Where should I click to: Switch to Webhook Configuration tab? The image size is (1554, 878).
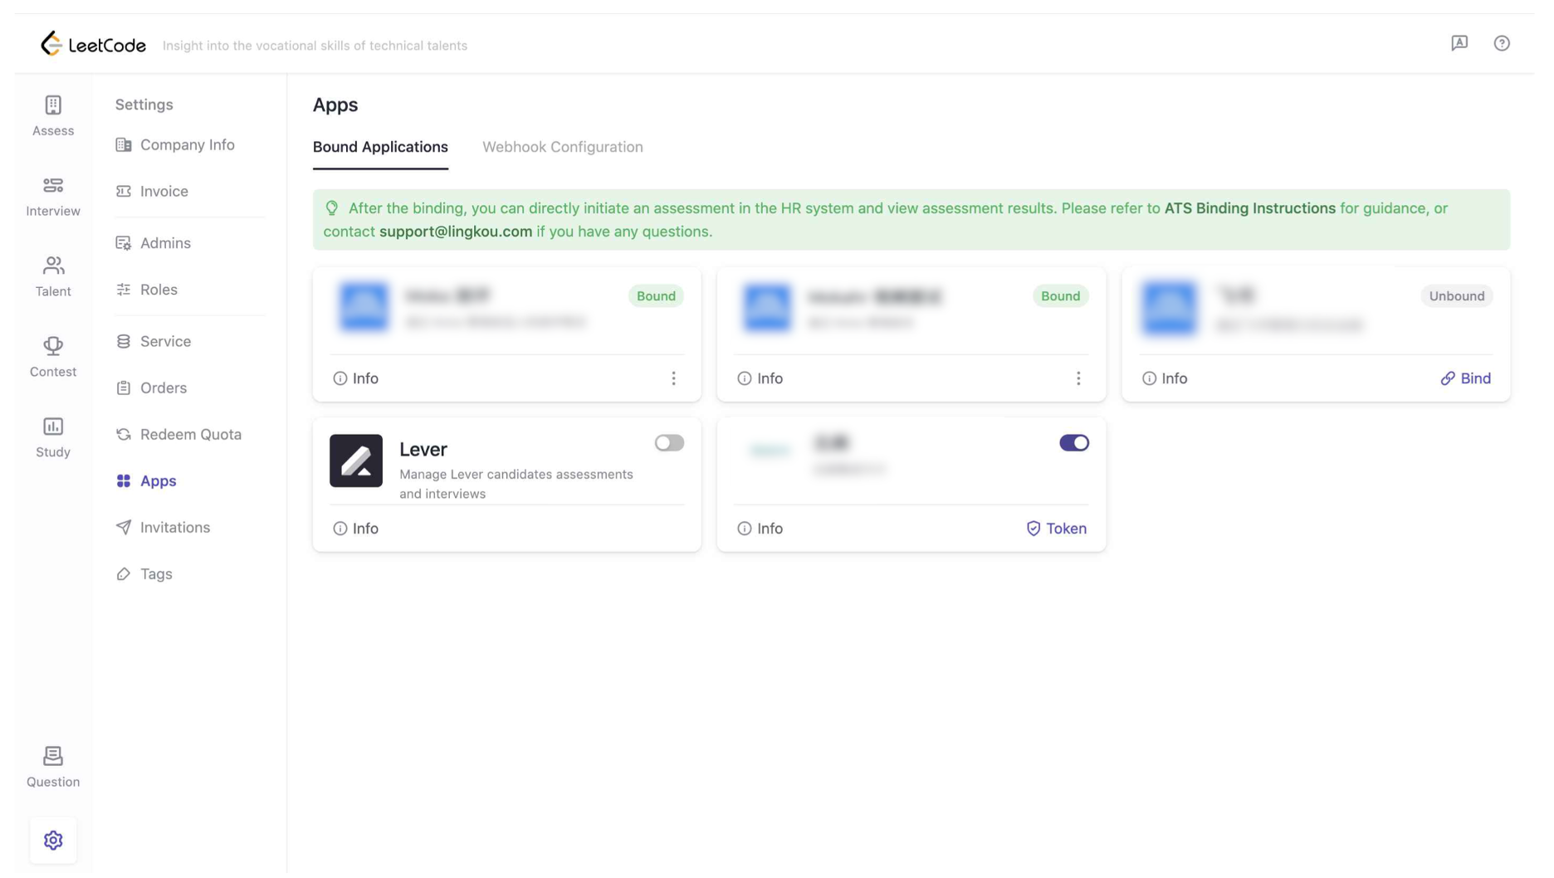tap(563, 147)
